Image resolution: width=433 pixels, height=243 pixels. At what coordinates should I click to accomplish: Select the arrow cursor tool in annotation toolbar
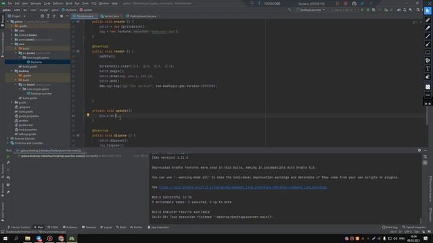[x=428, y=11]
